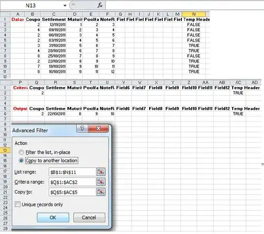Click the Copy to collapse-dialog icon

tap(101, 192)
